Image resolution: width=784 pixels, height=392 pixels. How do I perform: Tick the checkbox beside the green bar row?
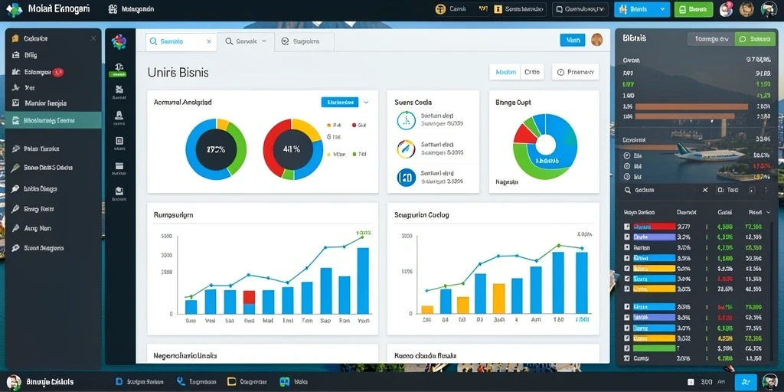627,348
